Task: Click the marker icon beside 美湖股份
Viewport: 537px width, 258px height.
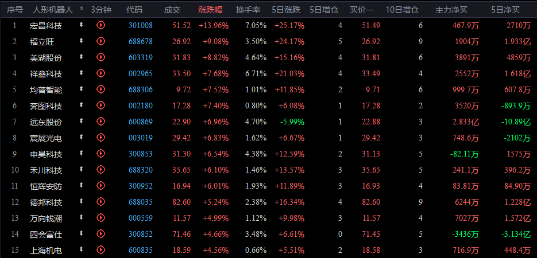Action: (81, 57)
